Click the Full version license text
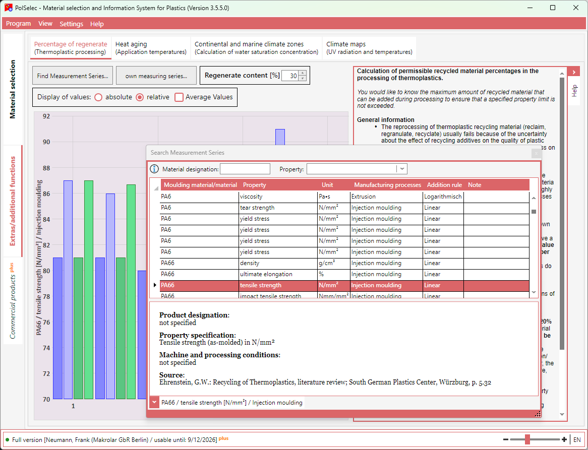588x450 pixels. 115,439
